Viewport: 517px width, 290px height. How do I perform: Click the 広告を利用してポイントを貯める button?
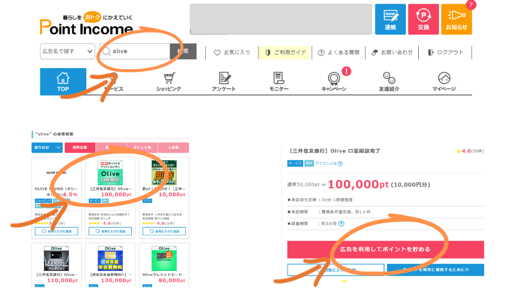click(385, 249)
